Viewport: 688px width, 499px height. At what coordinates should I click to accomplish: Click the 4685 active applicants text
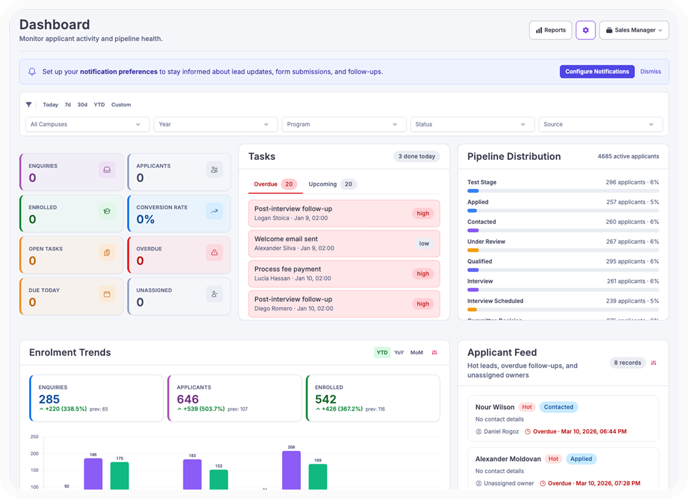(x=628, y=157)
